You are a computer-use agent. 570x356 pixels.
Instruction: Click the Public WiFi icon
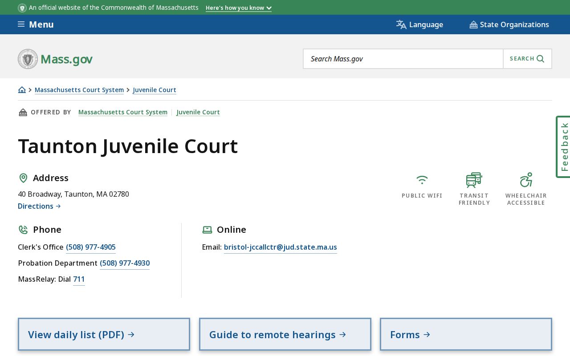[422, 180]
